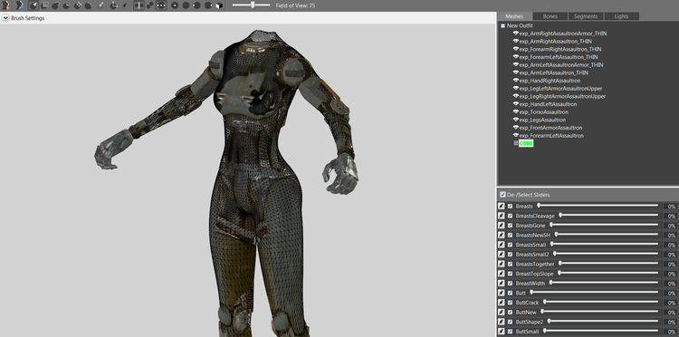
Task: Click the edit pencil for ButtShape2
Action: pos(501,322)
